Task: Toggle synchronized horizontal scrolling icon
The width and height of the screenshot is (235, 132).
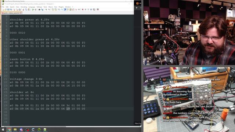Action: 55,10
